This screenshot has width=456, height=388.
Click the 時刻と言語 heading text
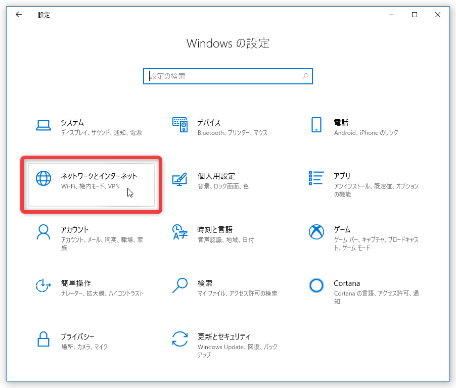point(215,229)
